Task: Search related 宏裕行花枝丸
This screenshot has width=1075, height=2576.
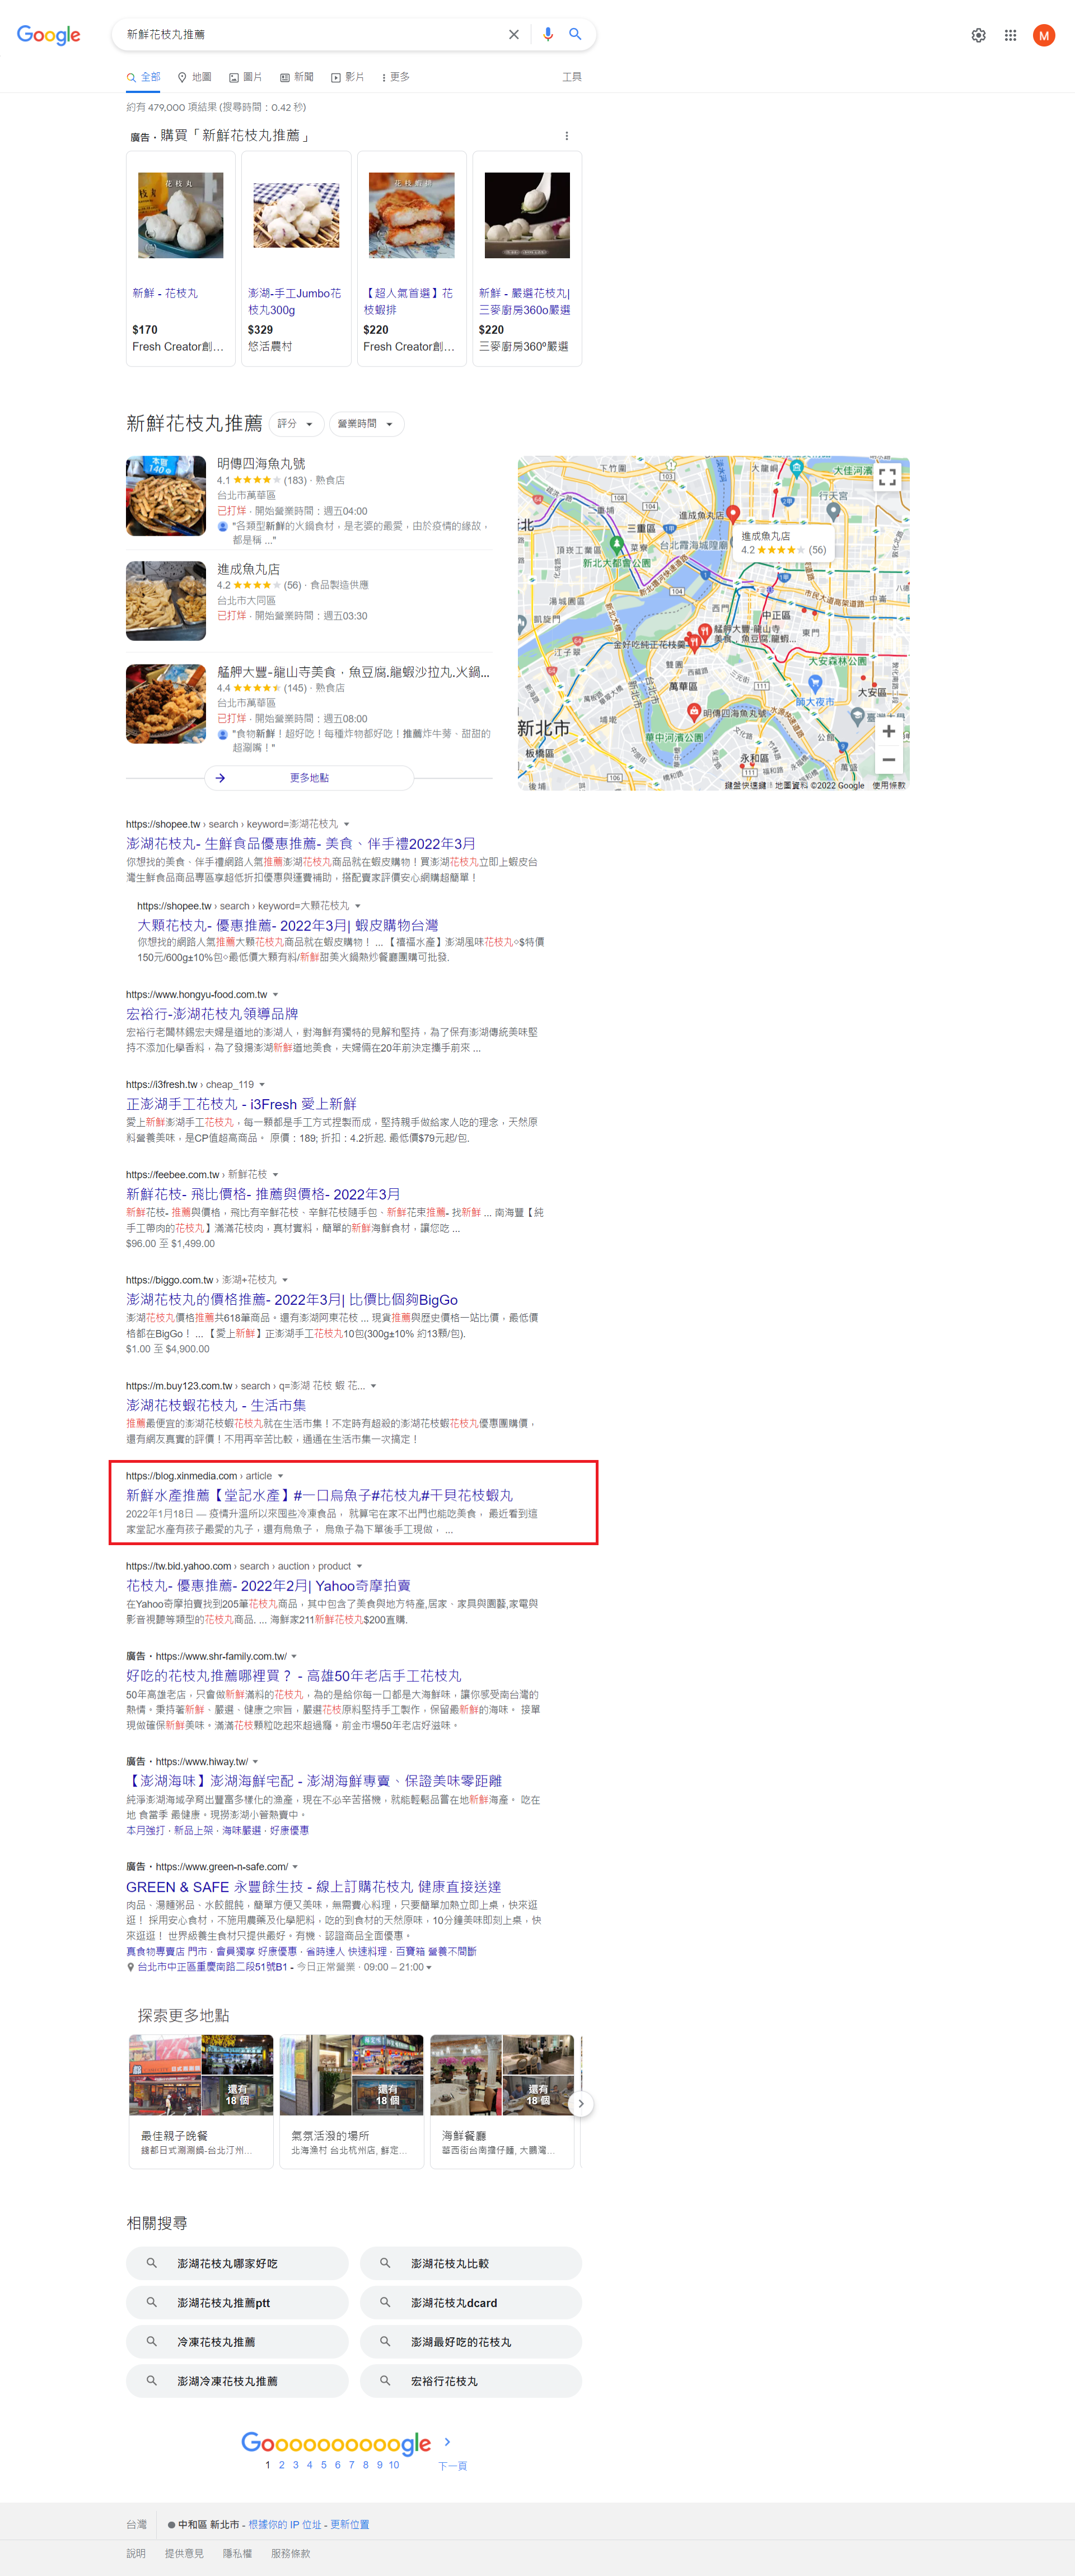Action: coord(470,2381)
